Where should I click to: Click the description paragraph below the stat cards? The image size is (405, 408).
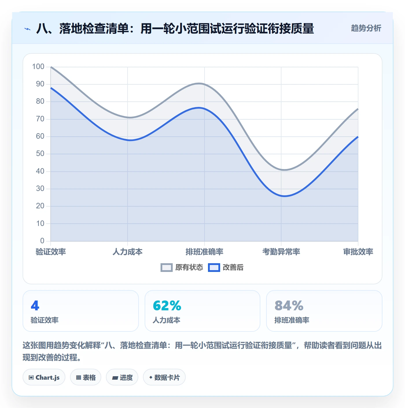[202, 351]
